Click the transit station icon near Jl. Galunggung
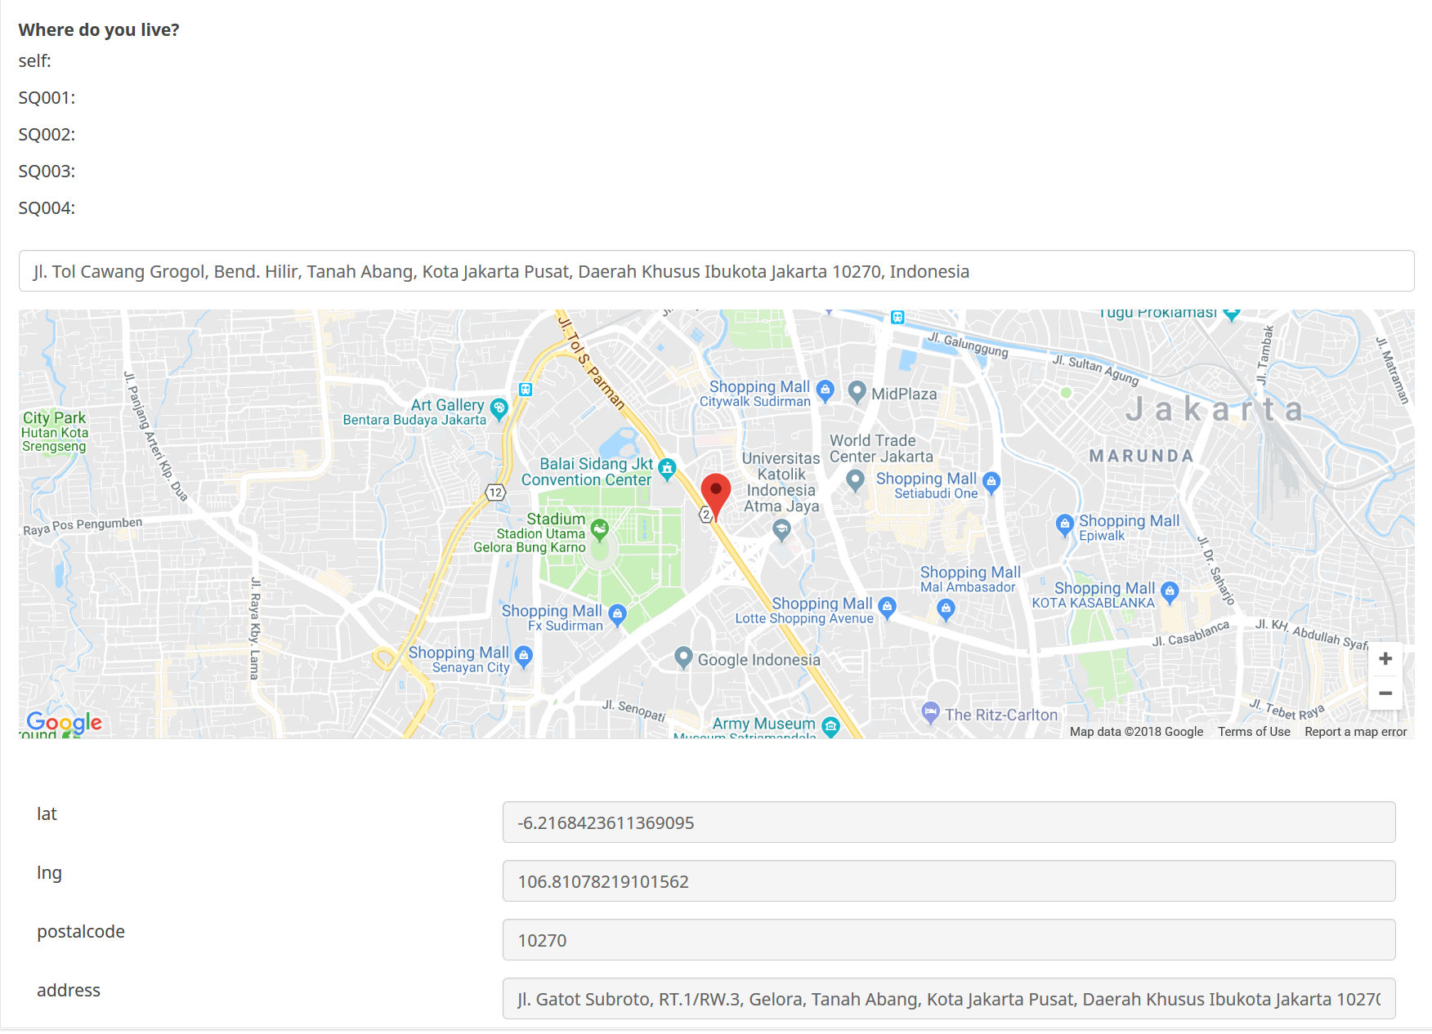The width and height of the screenshot is (1432, 1034). (897, 317)
